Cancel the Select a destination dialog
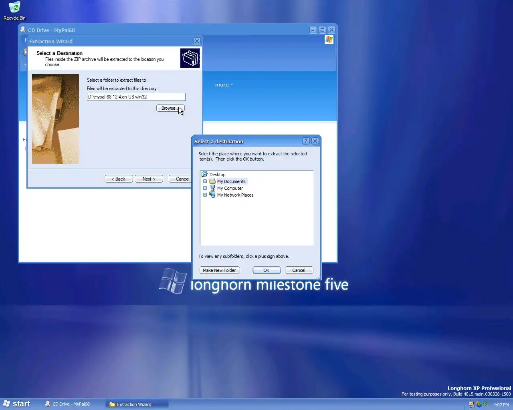Viewport: 513px width, 410px height. [299, 270]
